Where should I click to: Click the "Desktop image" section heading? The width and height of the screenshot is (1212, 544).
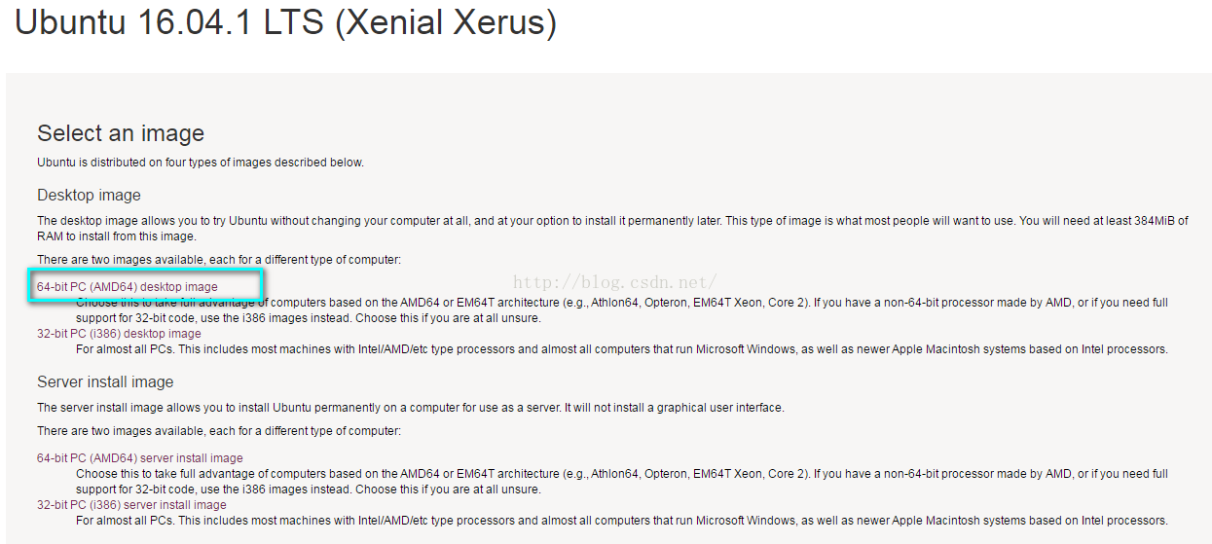(89, 196)
